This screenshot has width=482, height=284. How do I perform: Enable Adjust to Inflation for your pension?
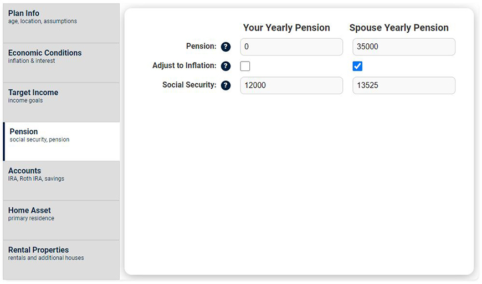(x=245, y=66)
